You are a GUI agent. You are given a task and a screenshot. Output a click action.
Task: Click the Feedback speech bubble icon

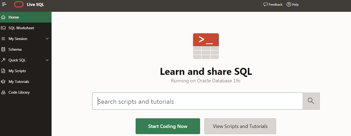[266, 4]
